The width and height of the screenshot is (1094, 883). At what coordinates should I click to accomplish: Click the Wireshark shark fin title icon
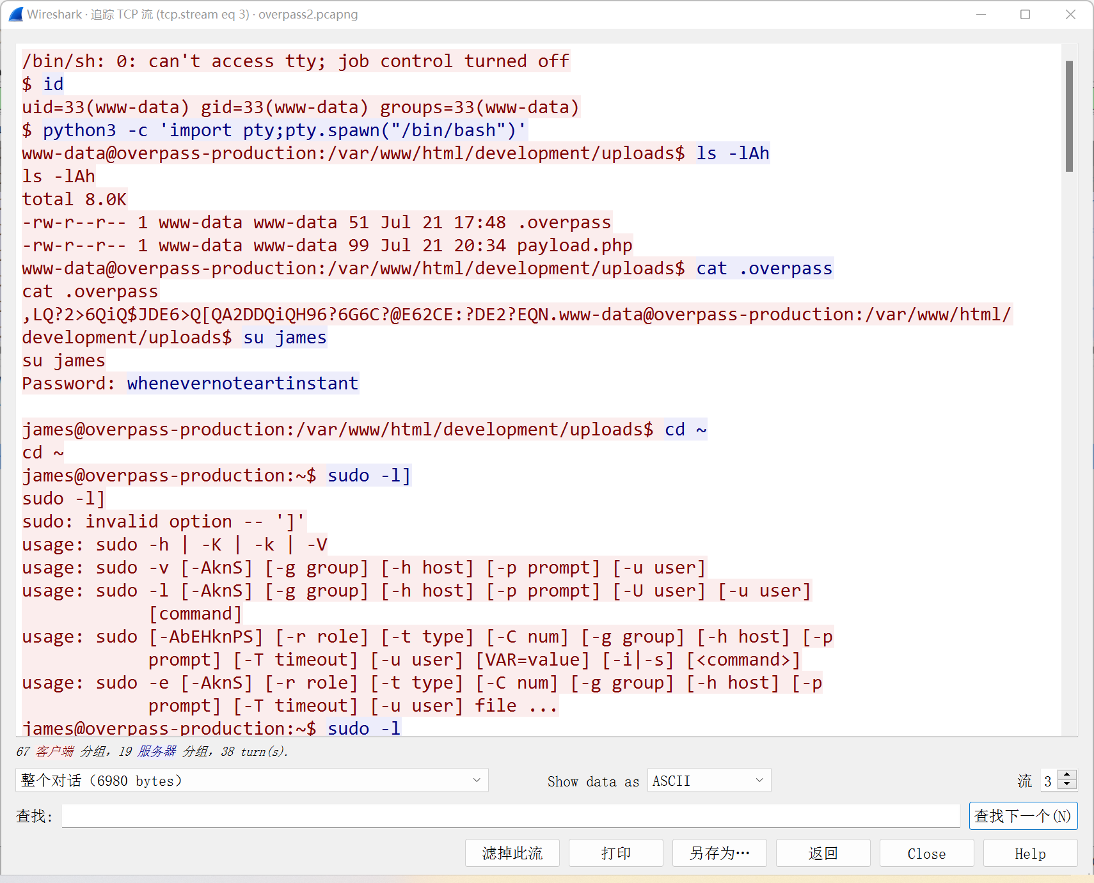(15, 14)
